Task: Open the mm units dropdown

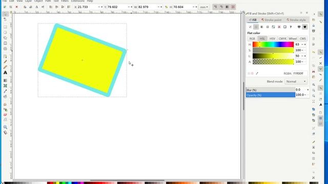Action: click(x=204, y=7)
